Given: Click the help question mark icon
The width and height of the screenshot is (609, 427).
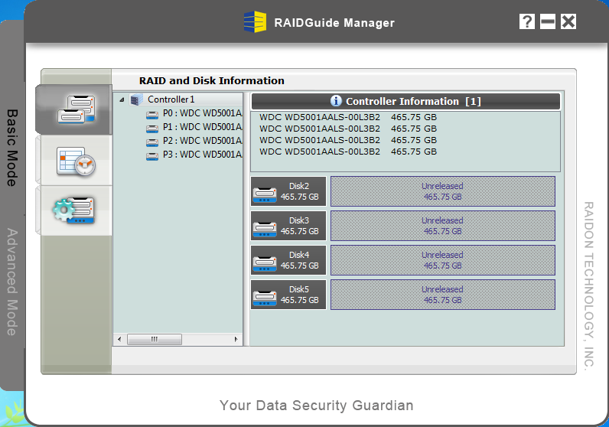Looking at the screenshot, I should tap(526, 21).
